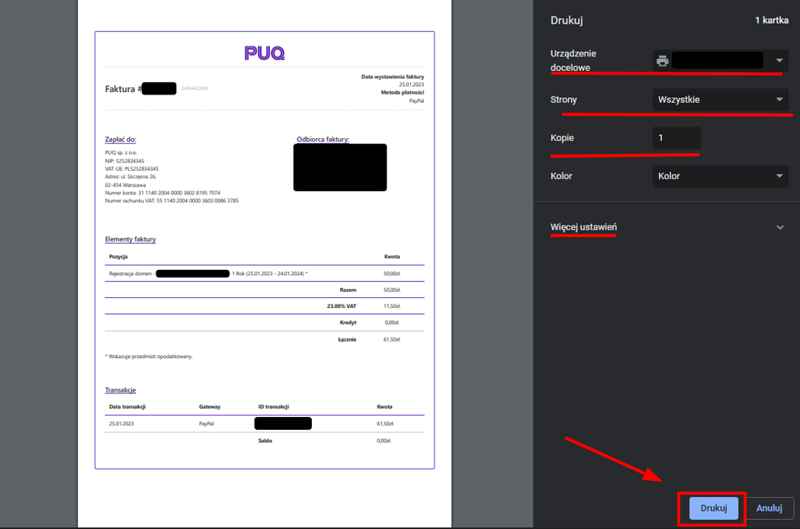Cancel printing with the Anuluj button

pyautogui.click(x=769, y=508)
